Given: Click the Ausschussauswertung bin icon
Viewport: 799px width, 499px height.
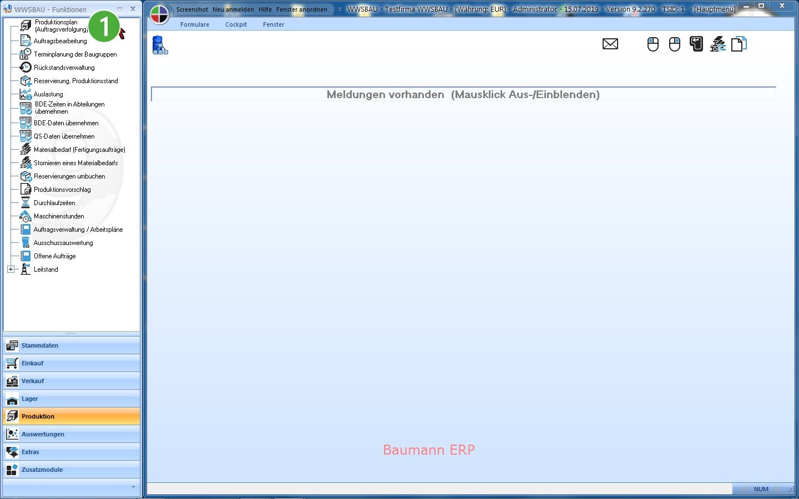Looking at the screenshot, I should 26,242.
